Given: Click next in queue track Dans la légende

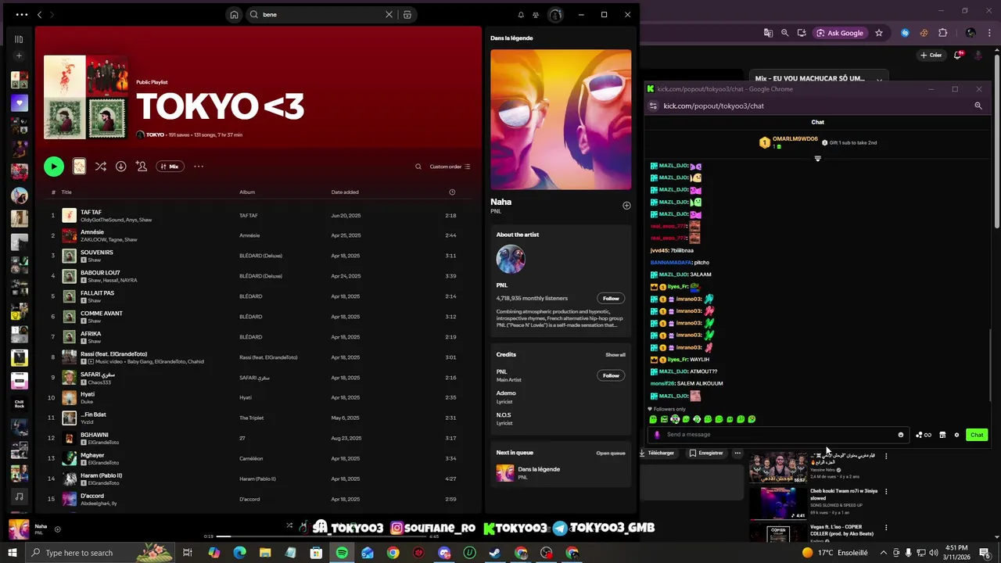Looking at the screenshot, I should (x=561, y=472).
